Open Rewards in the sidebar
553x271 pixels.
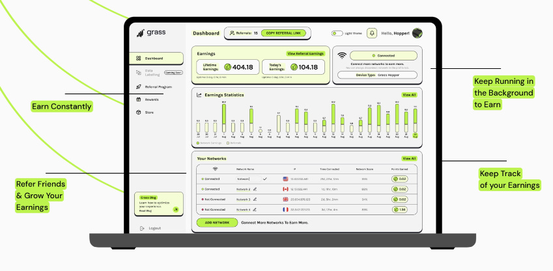[x=147, y=99]
